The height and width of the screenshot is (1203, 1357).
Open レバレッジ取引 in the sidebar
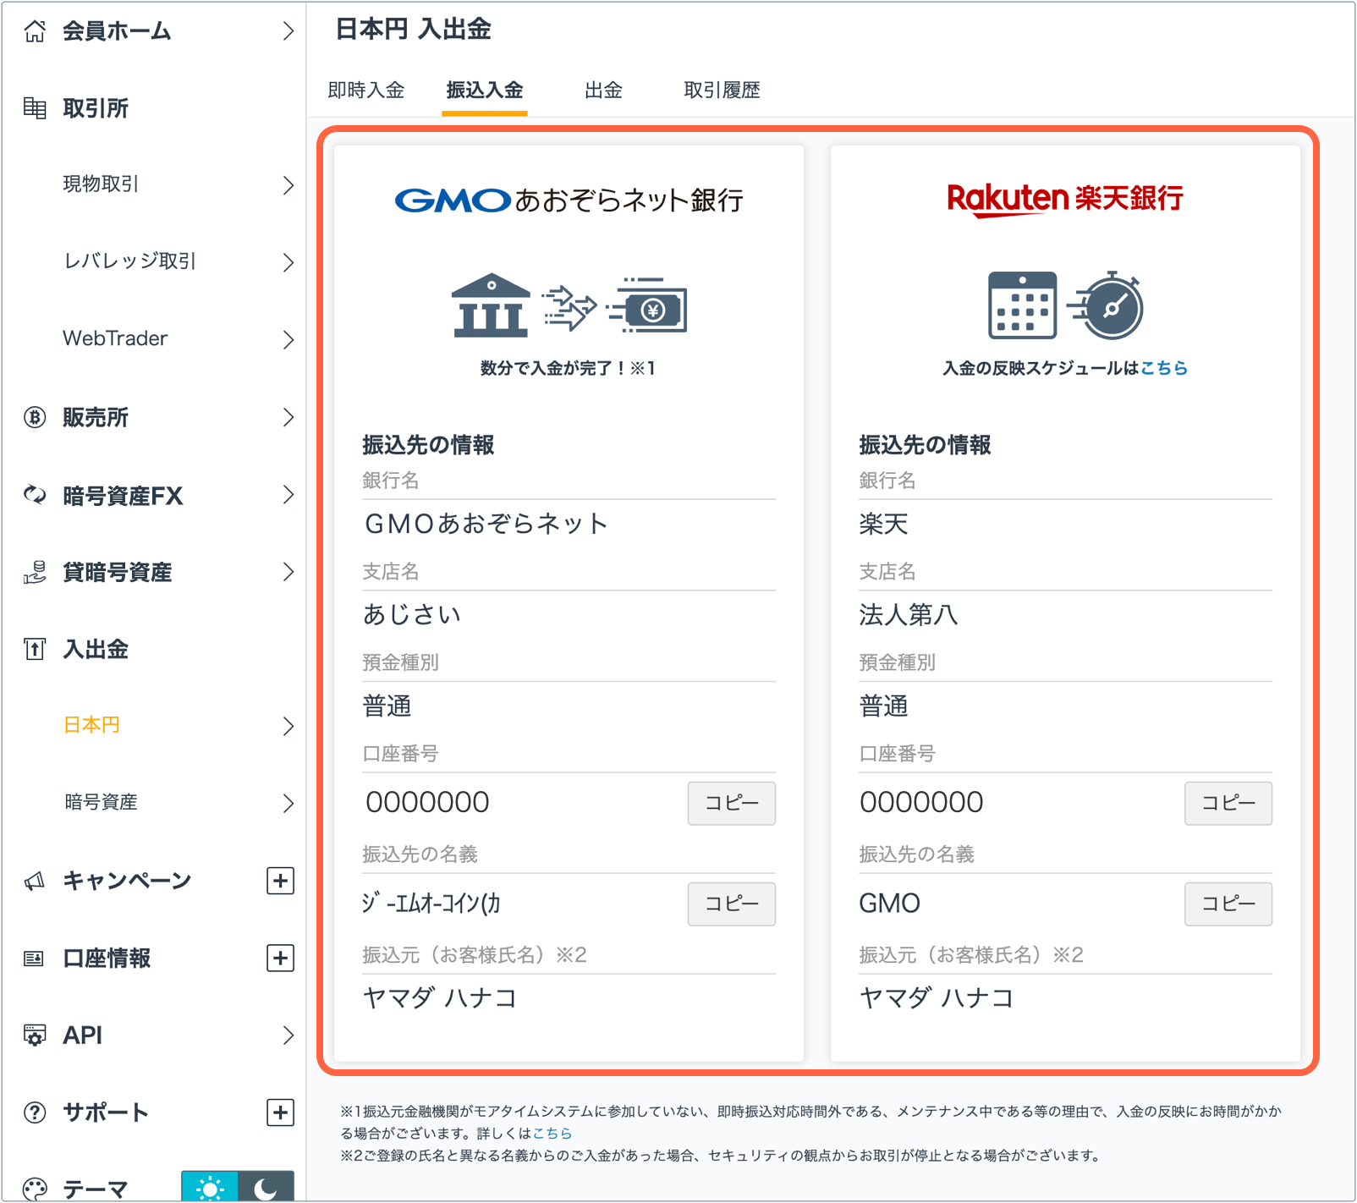click(x=130, y=261)
